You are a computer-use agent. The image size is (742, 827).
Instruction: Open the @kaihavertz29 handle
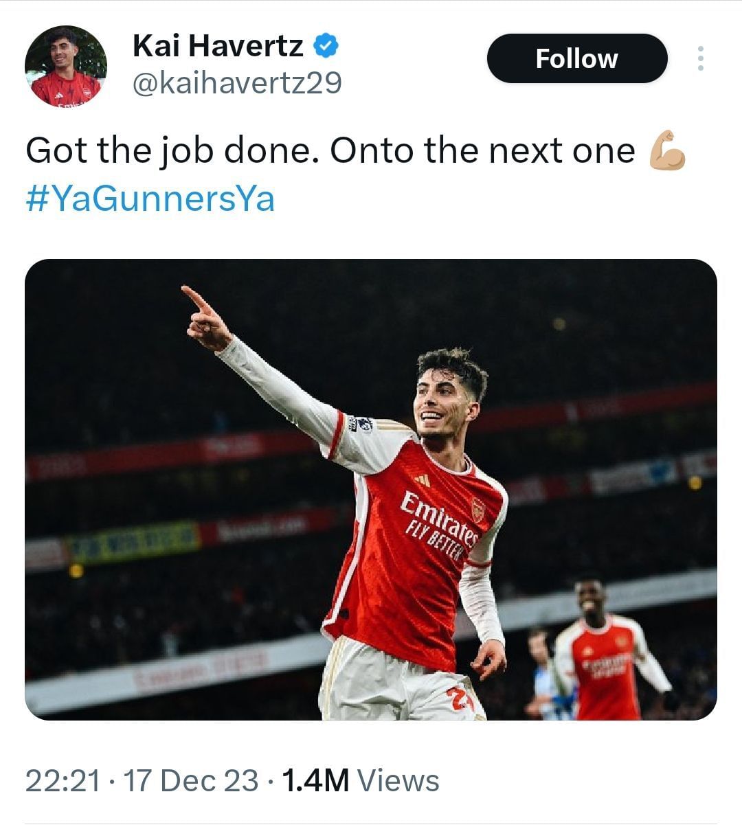[x=236, y=83]
